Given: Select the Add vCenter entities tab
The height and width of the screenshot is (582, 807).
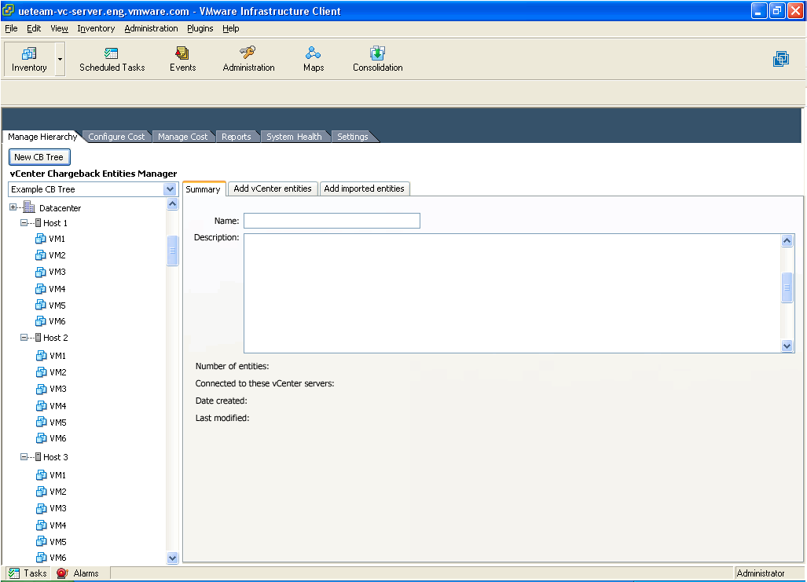Looking at the screenshot, I should pyautogui.click(x=273, y=189).
